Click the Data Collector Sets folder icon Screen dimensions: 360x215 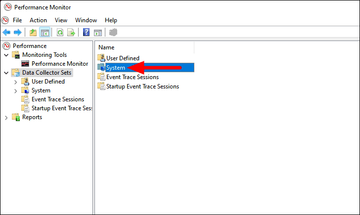pyautogui.click(x=16, y=73)
